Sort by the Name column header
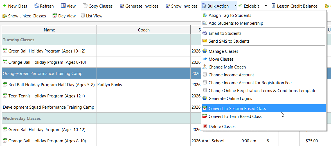Screen dimensions: 331x146 pyautogui.click(x=49, y=30)
